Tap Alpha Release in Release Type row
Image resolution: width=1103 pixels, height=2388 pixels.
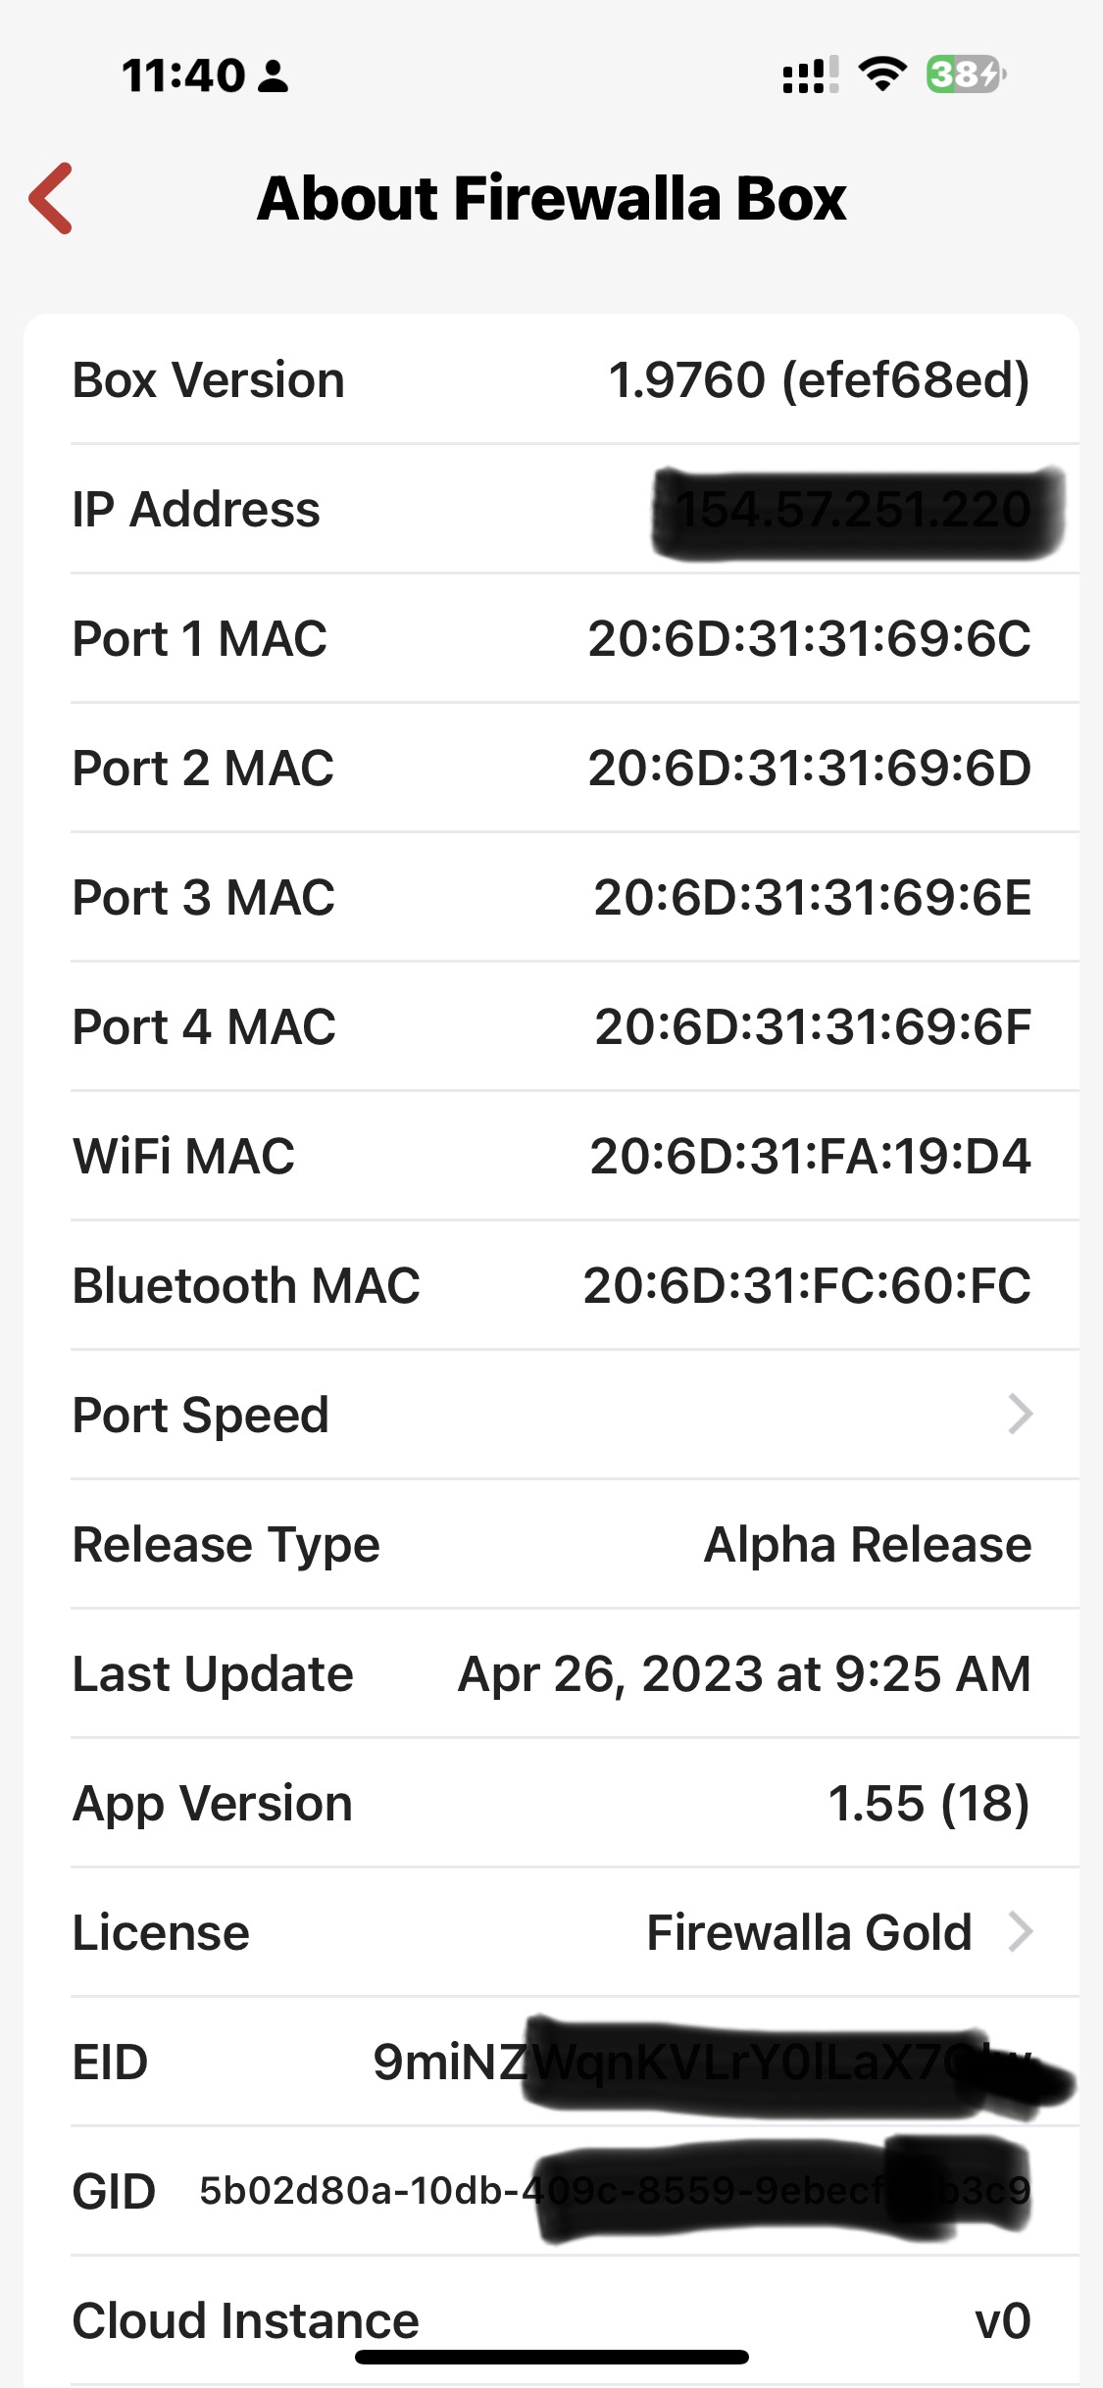[868, 1545]
